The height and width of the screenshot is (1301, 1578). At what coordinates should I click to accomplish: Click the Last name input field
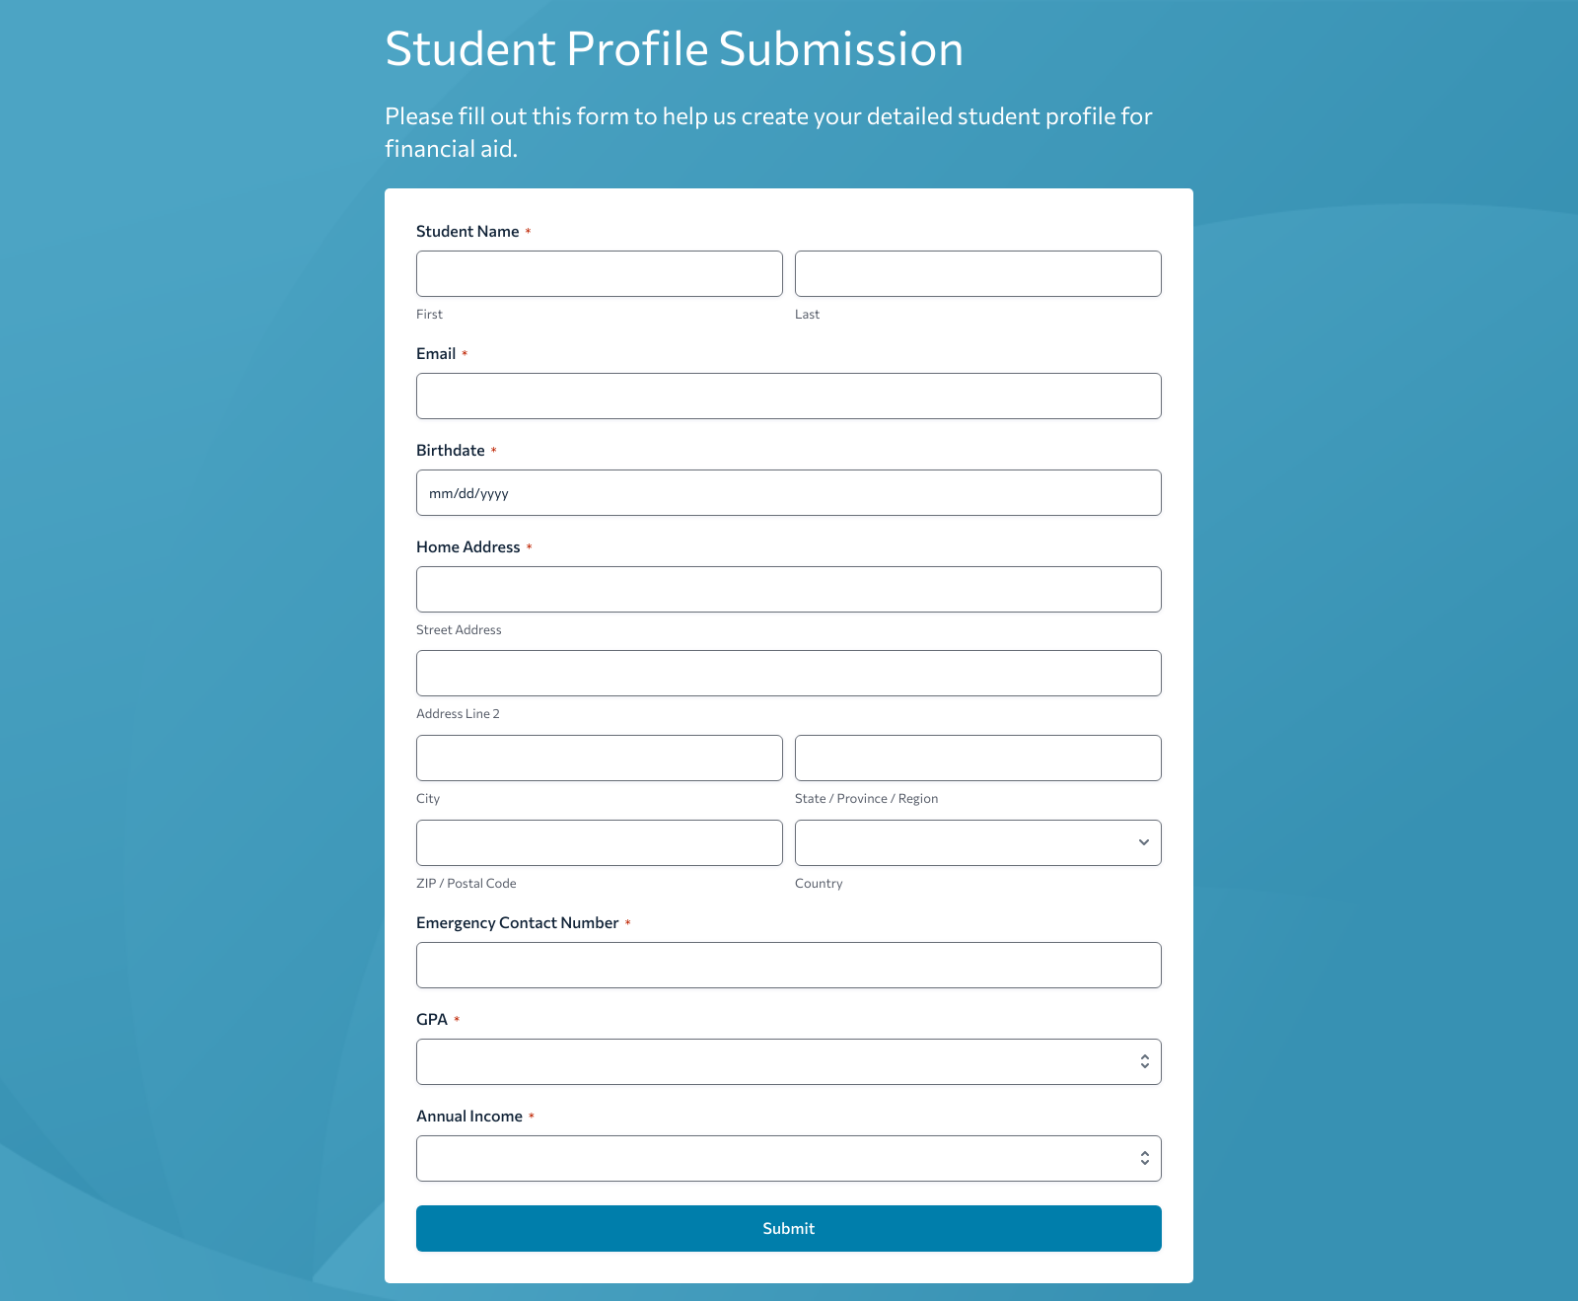tap(976, 273)
